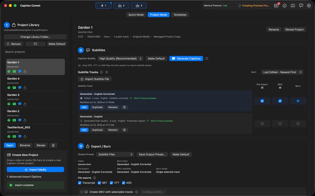Click the share icon on Garden 4
Screen dimensions: 315x196
pyautogui.click(x=25, y=87)
